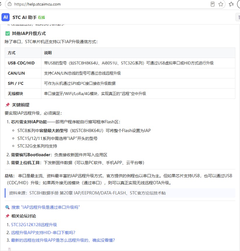Click the magnifier icon beside 搜索 link
Image resolution: width=240 pixels, height=251 pixels.
pos(7,207)
